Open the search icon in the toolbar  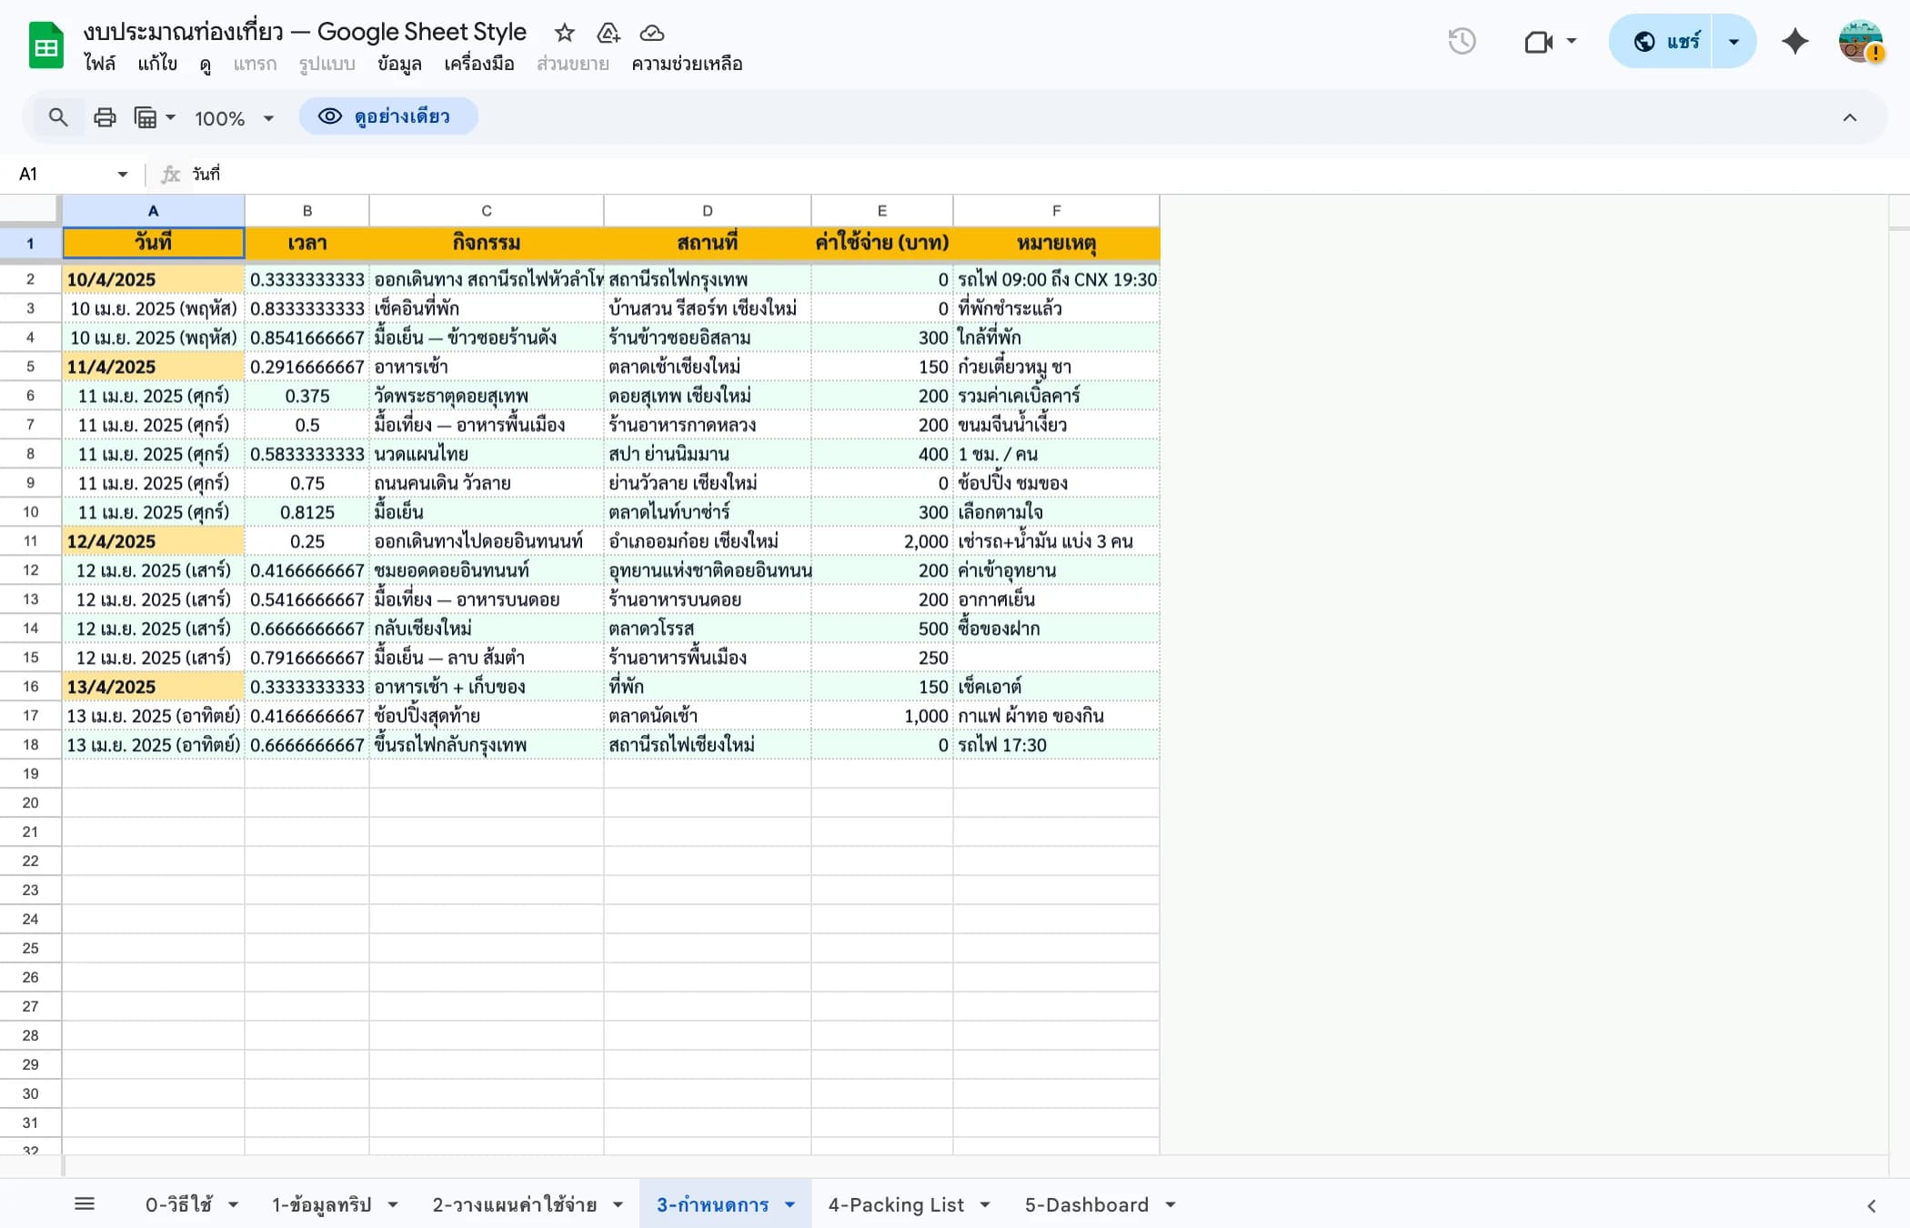58,116
